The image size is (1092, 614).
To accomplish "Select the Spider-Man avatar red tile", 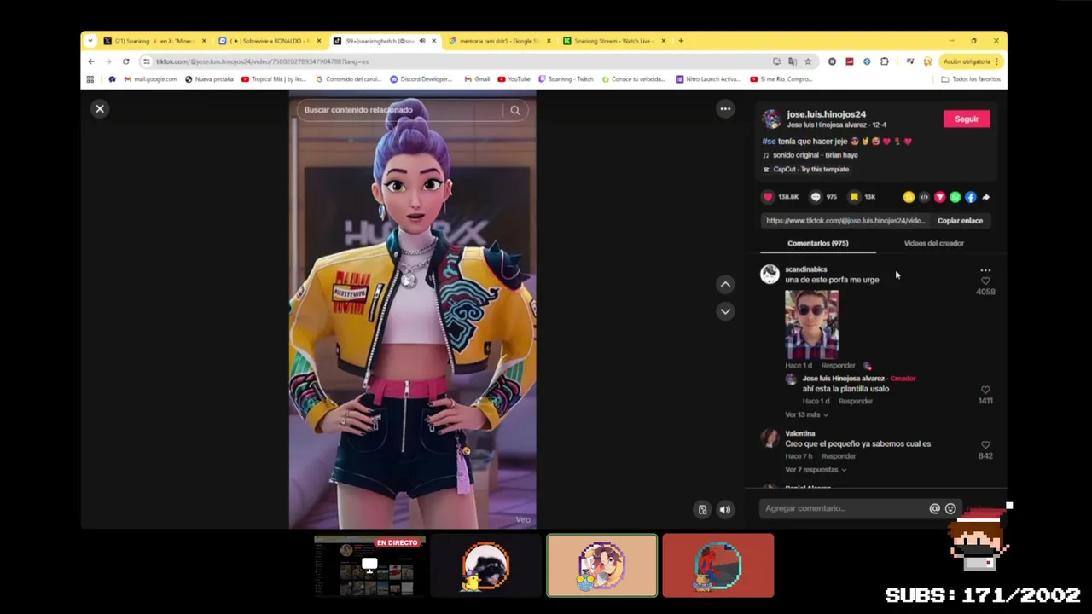I will pos(718,565).
